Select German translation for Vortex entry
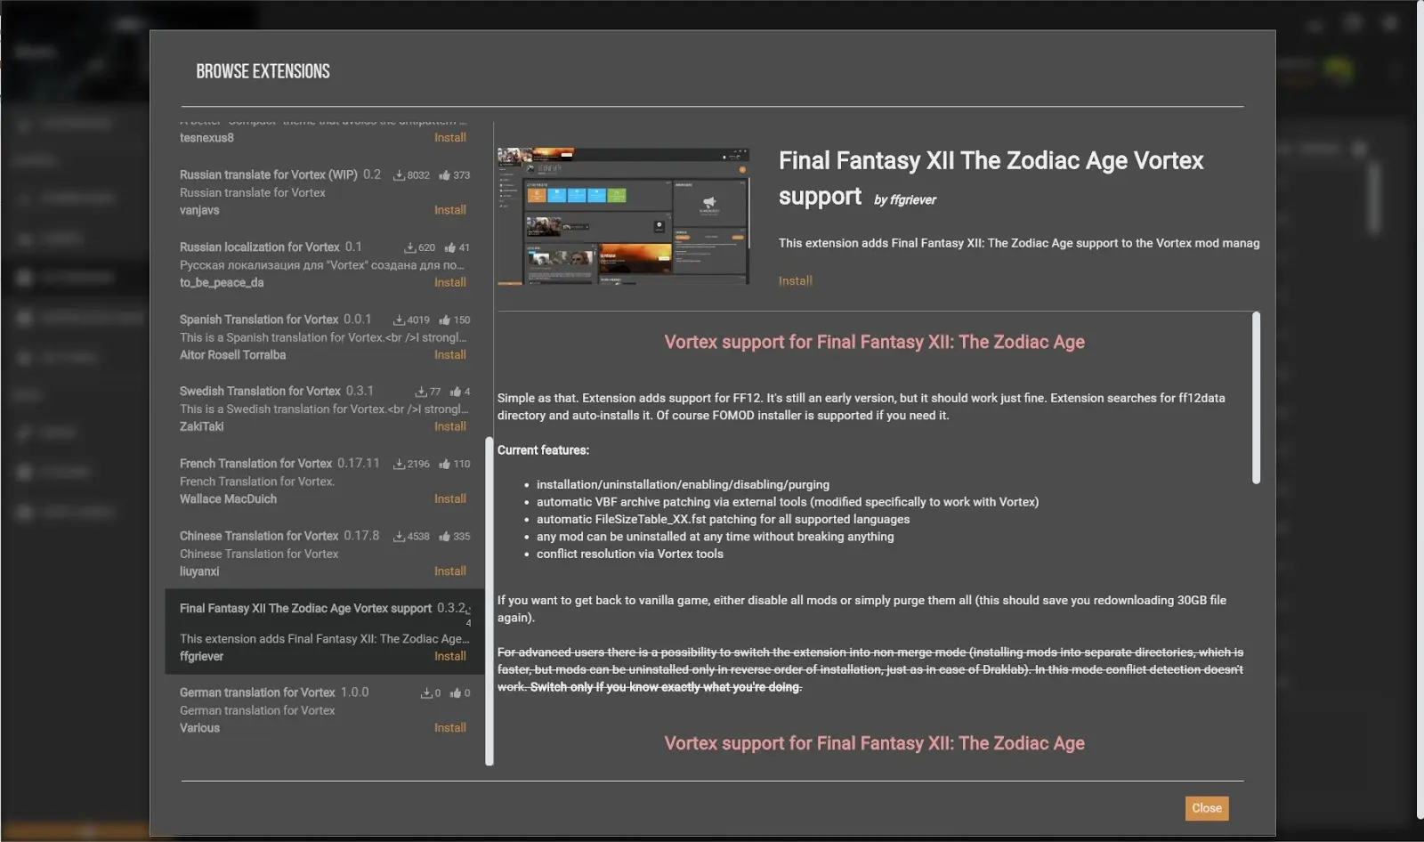 325,709
